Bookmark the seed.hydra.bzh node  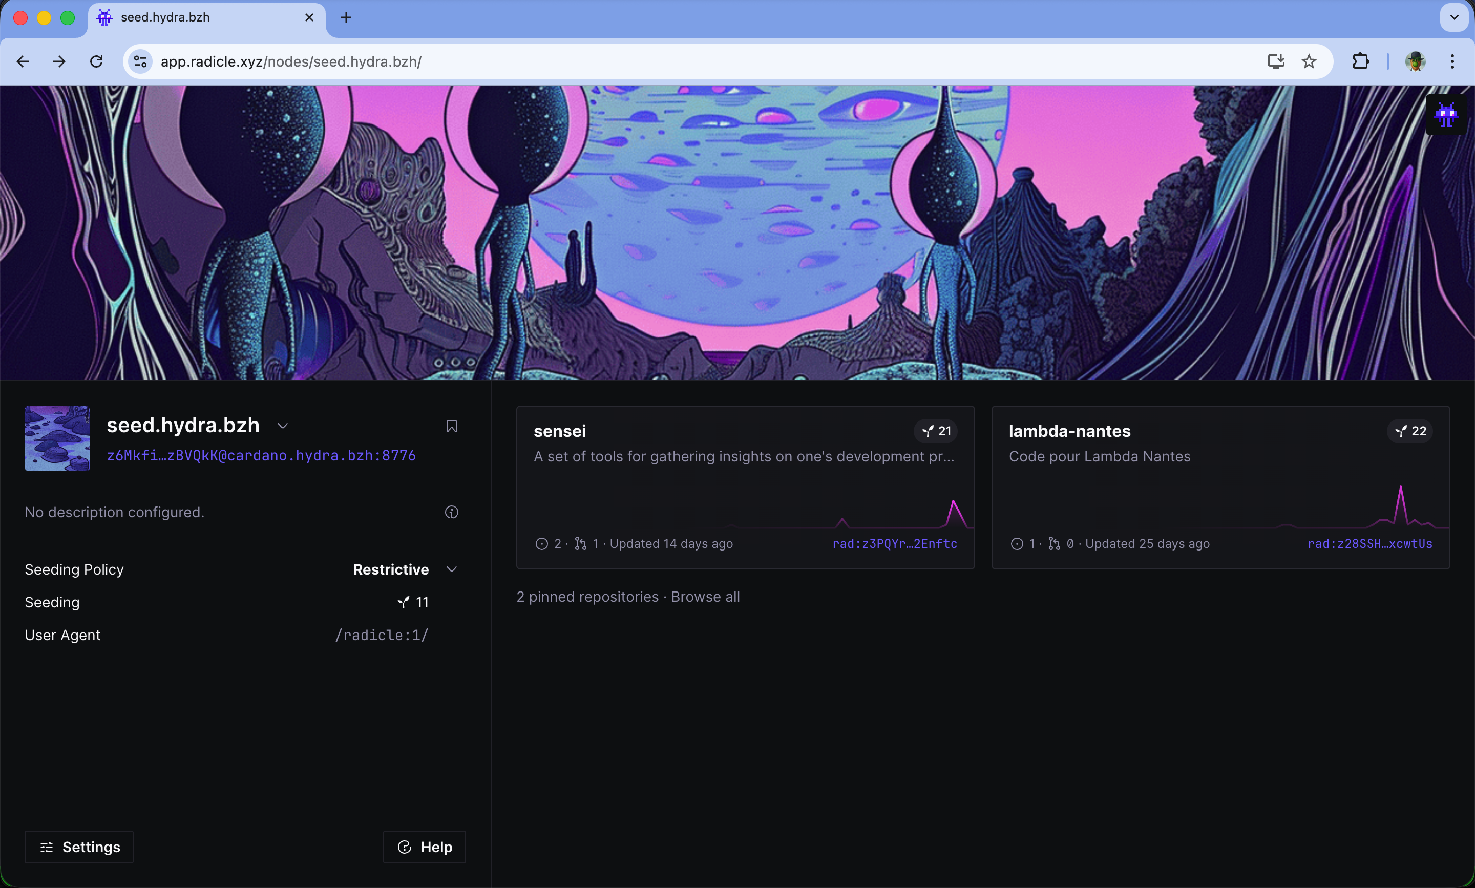coord(452,426)
